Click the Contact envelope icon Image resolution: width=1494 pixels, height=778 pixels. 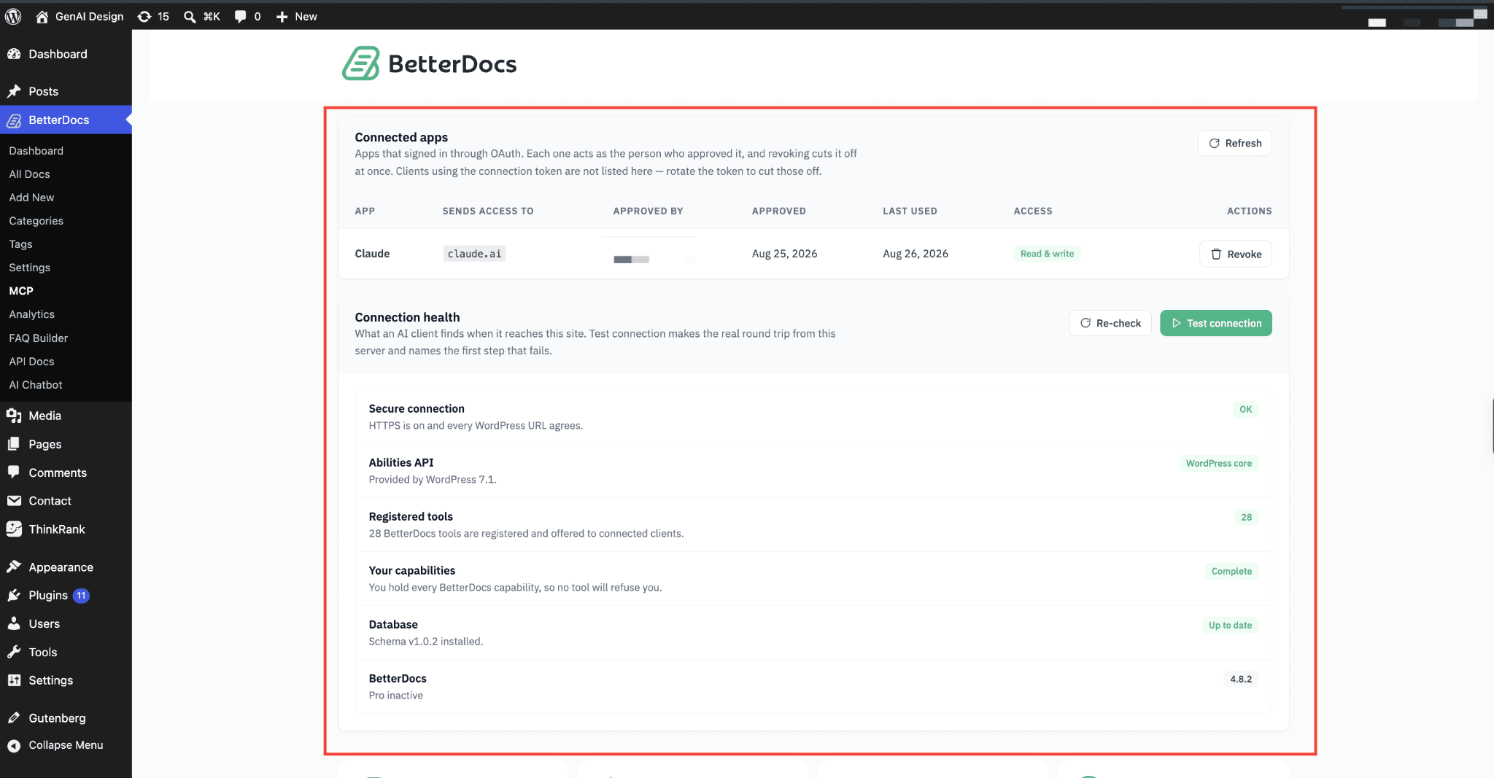(14, 501)
